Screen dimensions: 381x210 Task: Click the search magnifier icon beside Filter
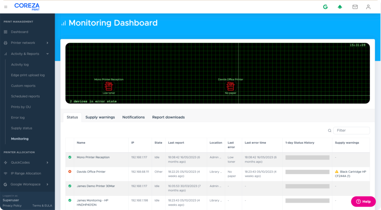click(329, 130)
